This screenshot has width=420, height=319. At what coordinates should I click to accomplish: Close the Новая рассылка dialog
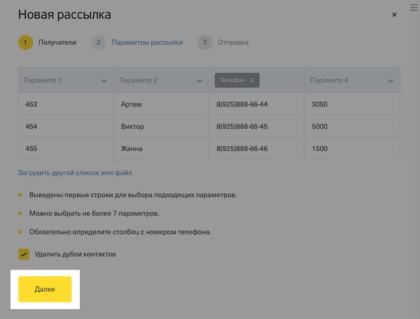pos(394,15)
